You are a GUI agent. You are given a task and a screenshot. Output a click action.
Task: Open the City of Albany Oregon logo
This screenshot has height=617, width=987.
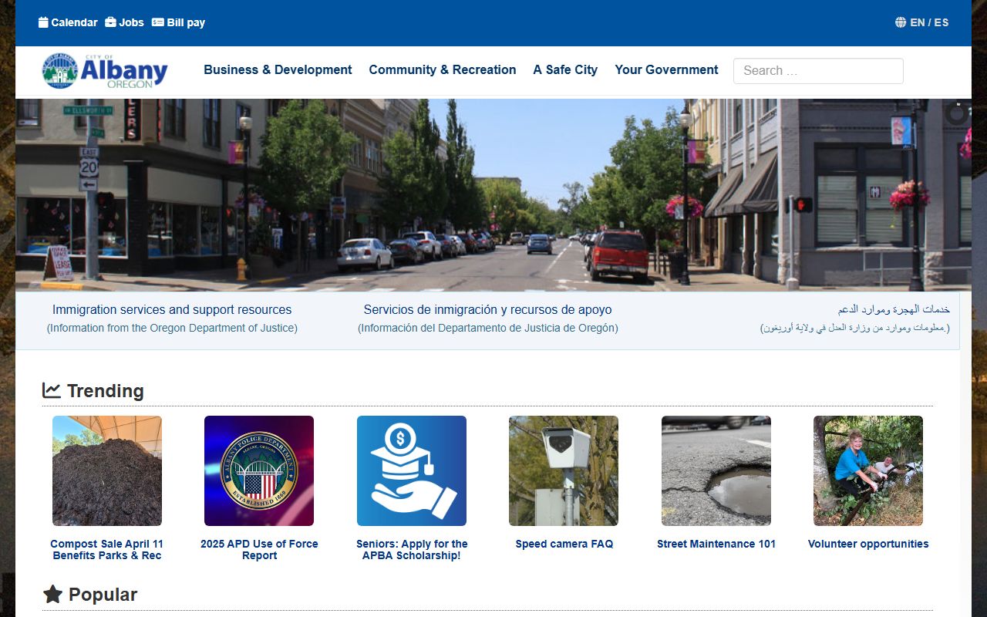coord(105,70)
